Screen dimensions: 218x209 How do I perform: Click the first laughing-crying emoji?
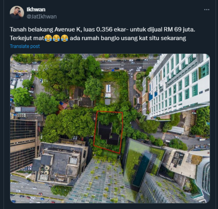pos(48,38)
